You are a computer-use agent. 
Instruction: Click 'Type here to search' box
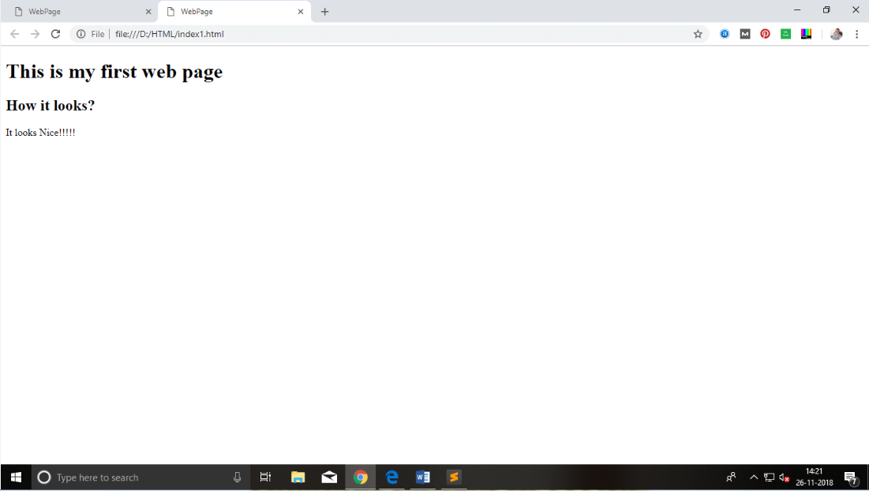(142, 477)
